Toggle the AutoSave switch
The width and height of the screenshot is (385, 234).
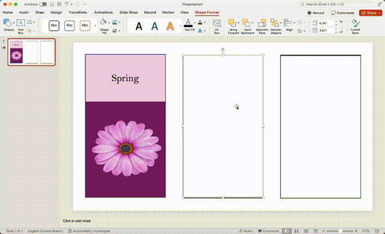(x=43, y=4)
